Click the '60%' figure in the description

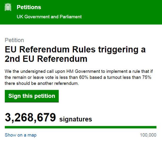tap(84, 78)
